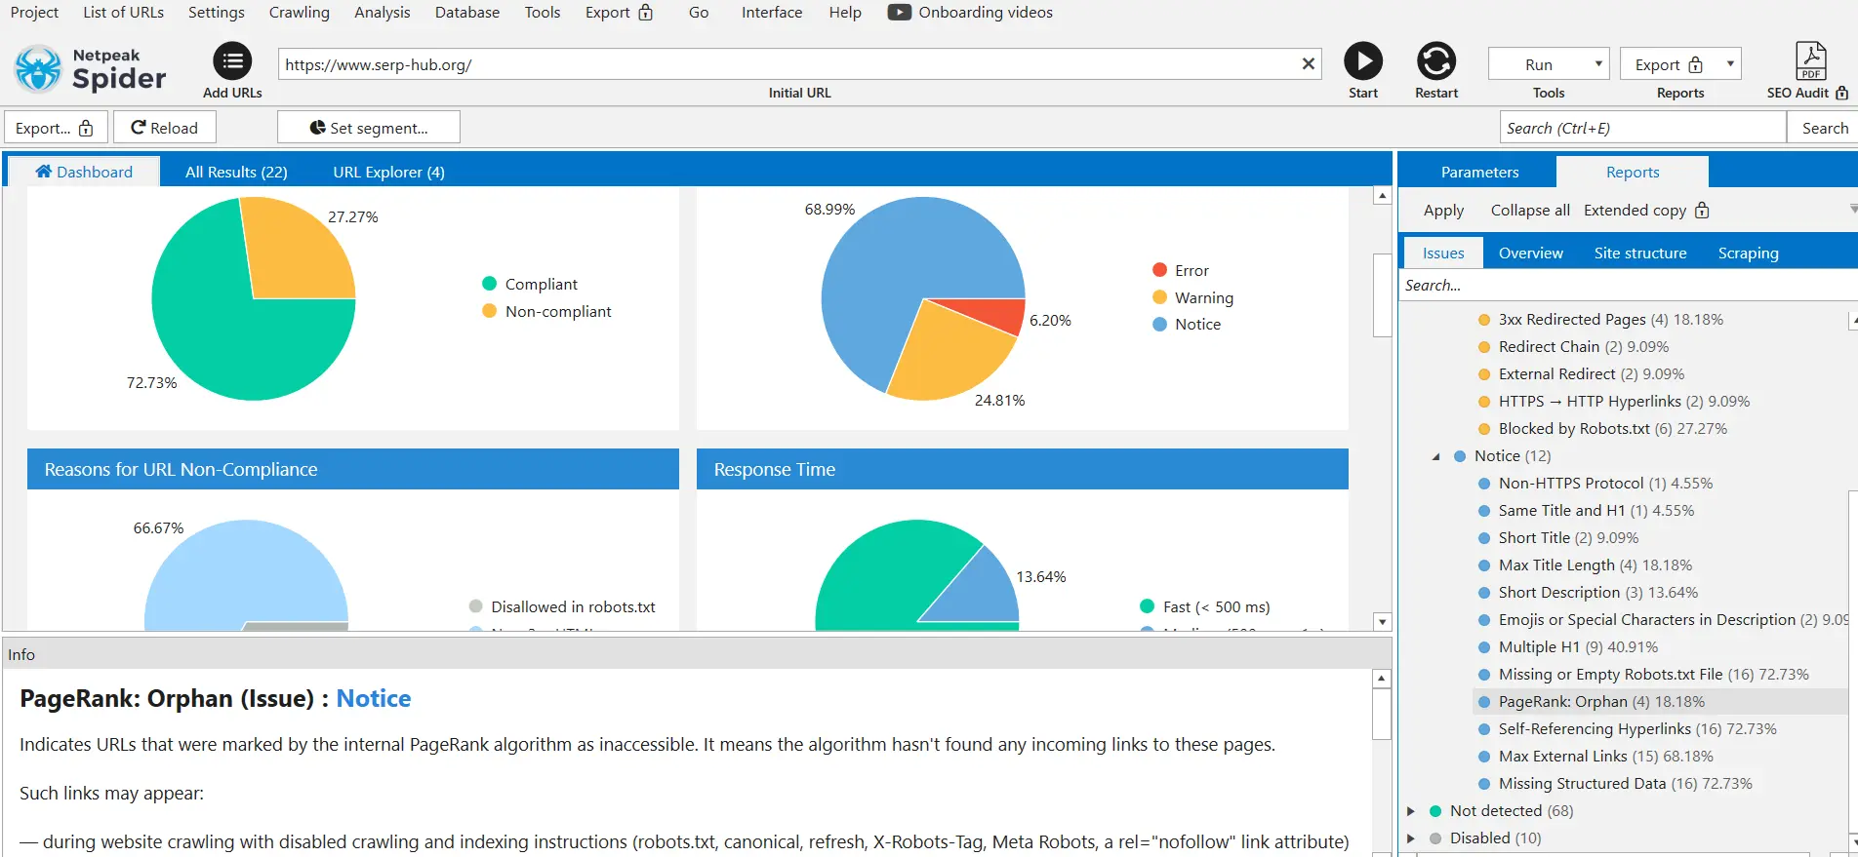Switch to the All Results tab
The image size is (1858, 857).
point(236,172)
